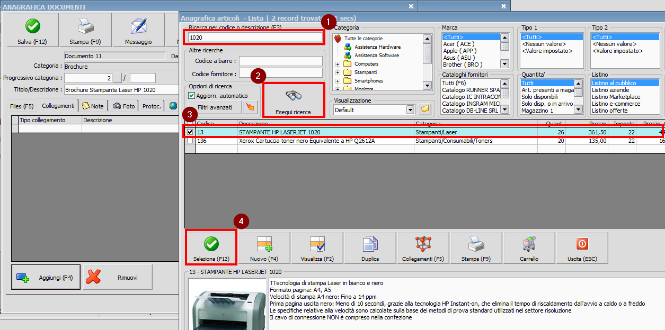Click Titolo/Descrizione field in Anagrafica Documenti
The height and width of the screenshot is (330, 665).
[x=121, y=90]
